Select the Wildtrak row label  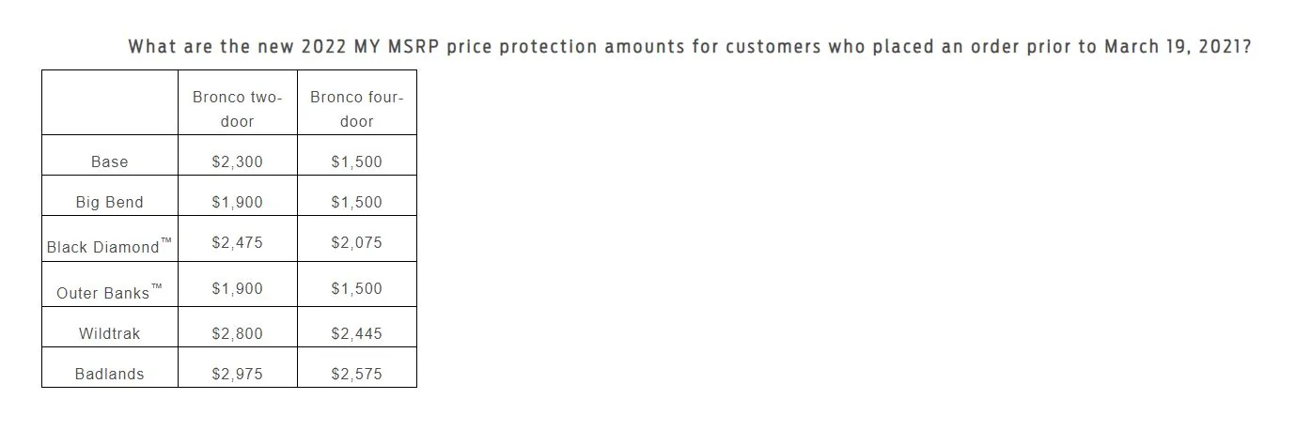[x=110, y=333]
